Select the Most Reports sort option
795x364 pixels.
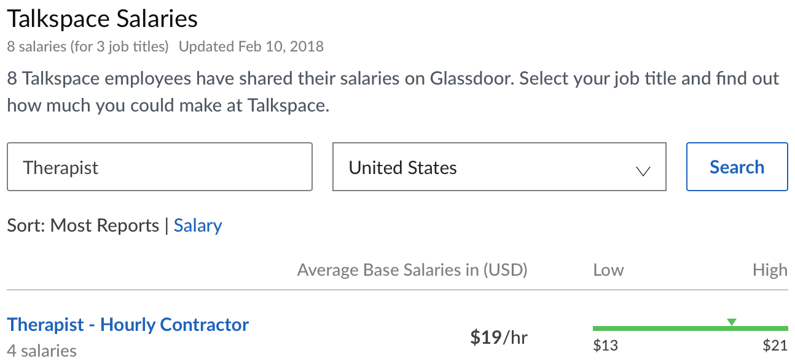point(104,226)
